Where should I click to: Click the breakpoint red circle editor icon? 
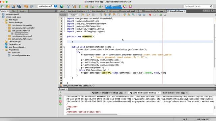[150, 15]
